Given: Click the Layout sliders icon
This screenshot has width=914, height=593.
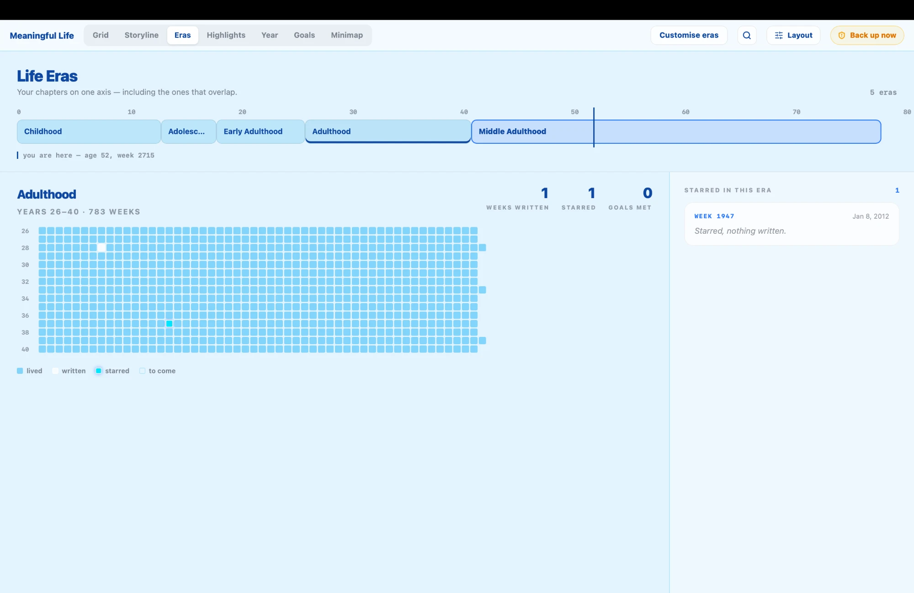Looking at the screenshot, I should (x=779, y=35).
